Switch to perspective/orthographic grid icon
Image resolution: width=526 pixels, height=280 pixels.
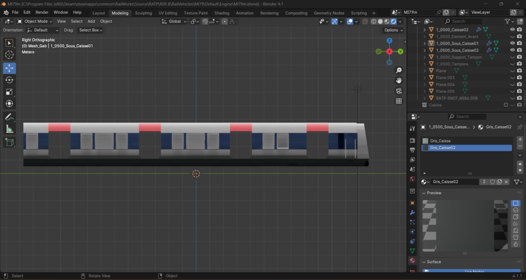click(x=399, y=101)
